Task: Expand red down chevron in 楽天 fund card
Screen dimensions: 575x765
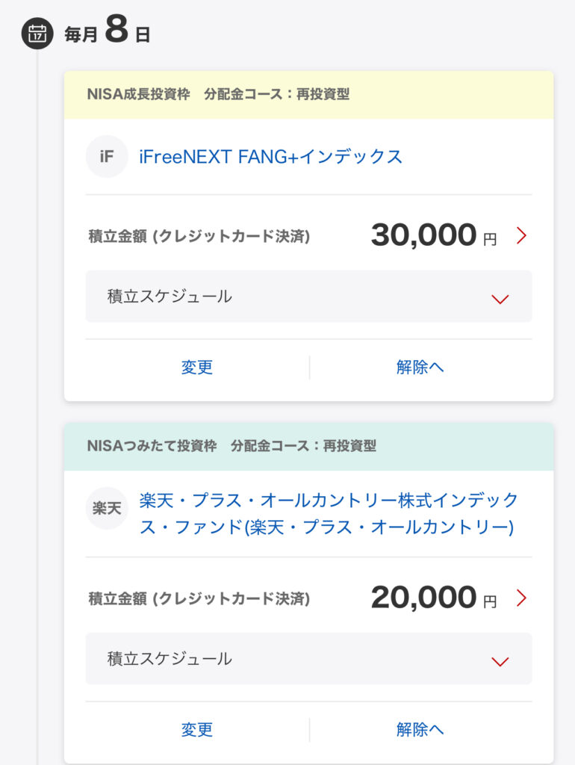Action: point(500,661)
